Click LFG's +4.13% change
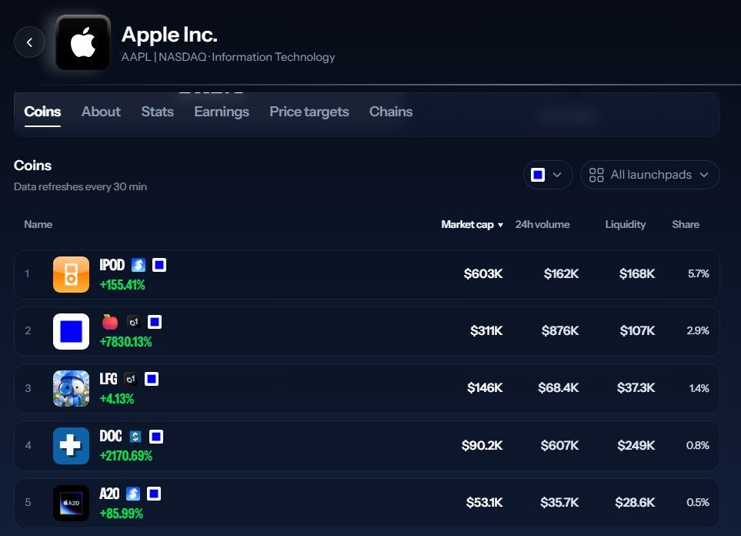This screenshot has width=741, height=536. tap(116, 399)
